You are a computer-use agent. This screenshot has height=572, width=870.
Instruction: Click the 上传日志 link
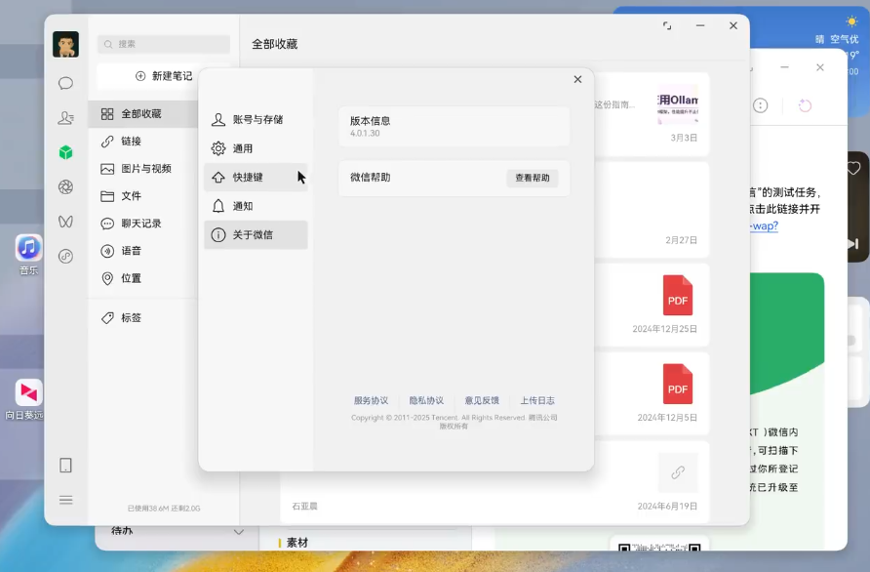coord(537,400)
